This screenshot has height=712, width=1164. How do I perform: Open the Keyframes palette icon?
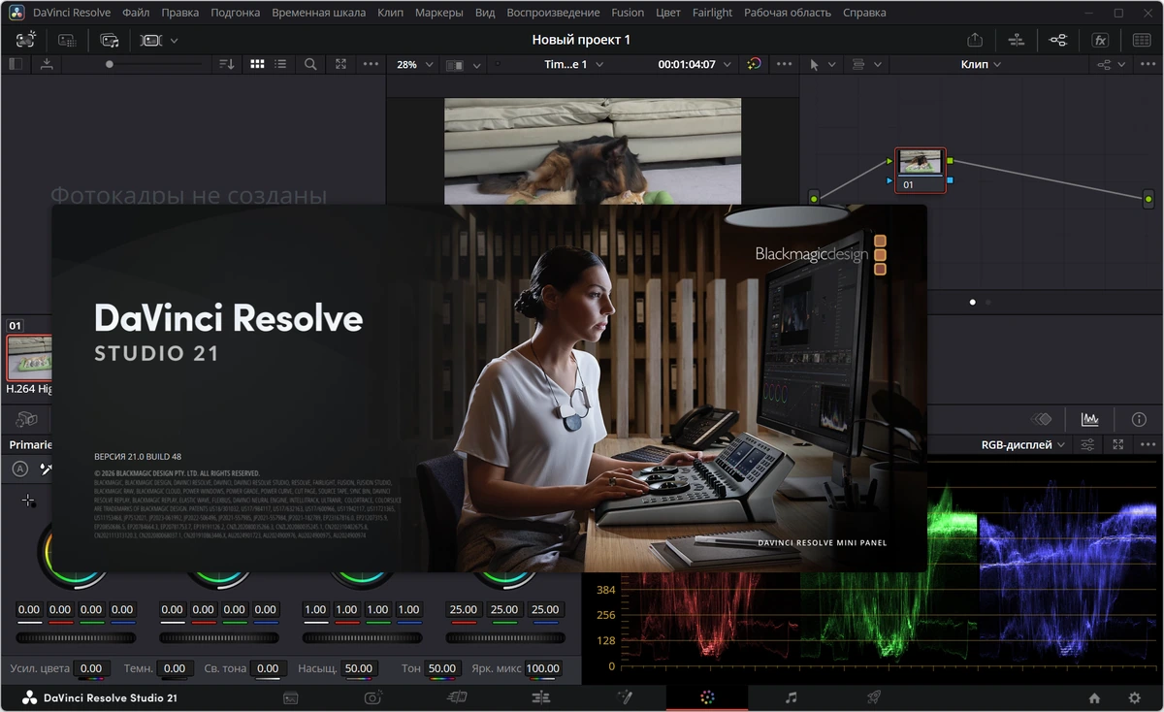(1042, 419)
